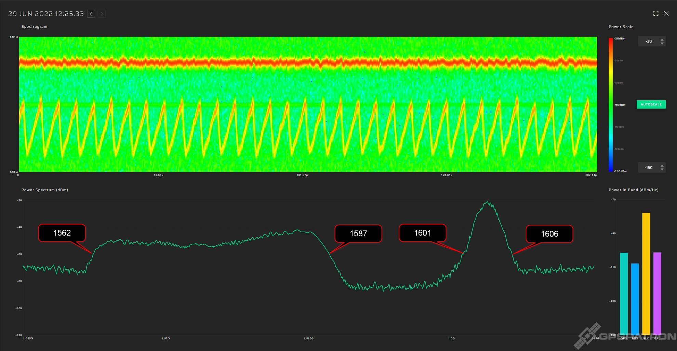Image resolution: width=677 pixels, height=351 pixels.
Task: Select the GPS power in band bar
Action: pos(624,294)
